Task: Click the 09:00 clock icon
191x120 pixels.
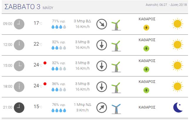Action: [x=19, y=24]
